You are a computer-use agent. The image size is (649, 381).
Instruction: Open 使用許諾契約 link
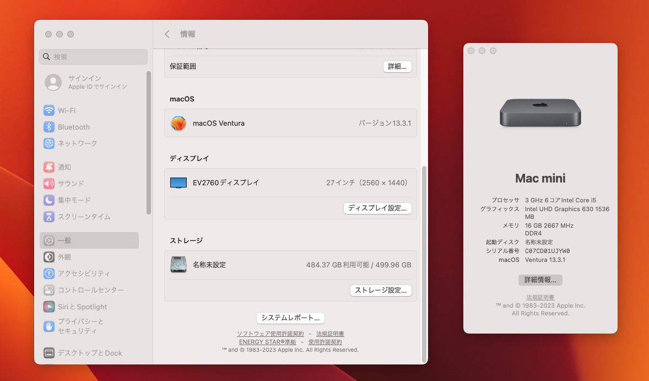coord(325,342)
